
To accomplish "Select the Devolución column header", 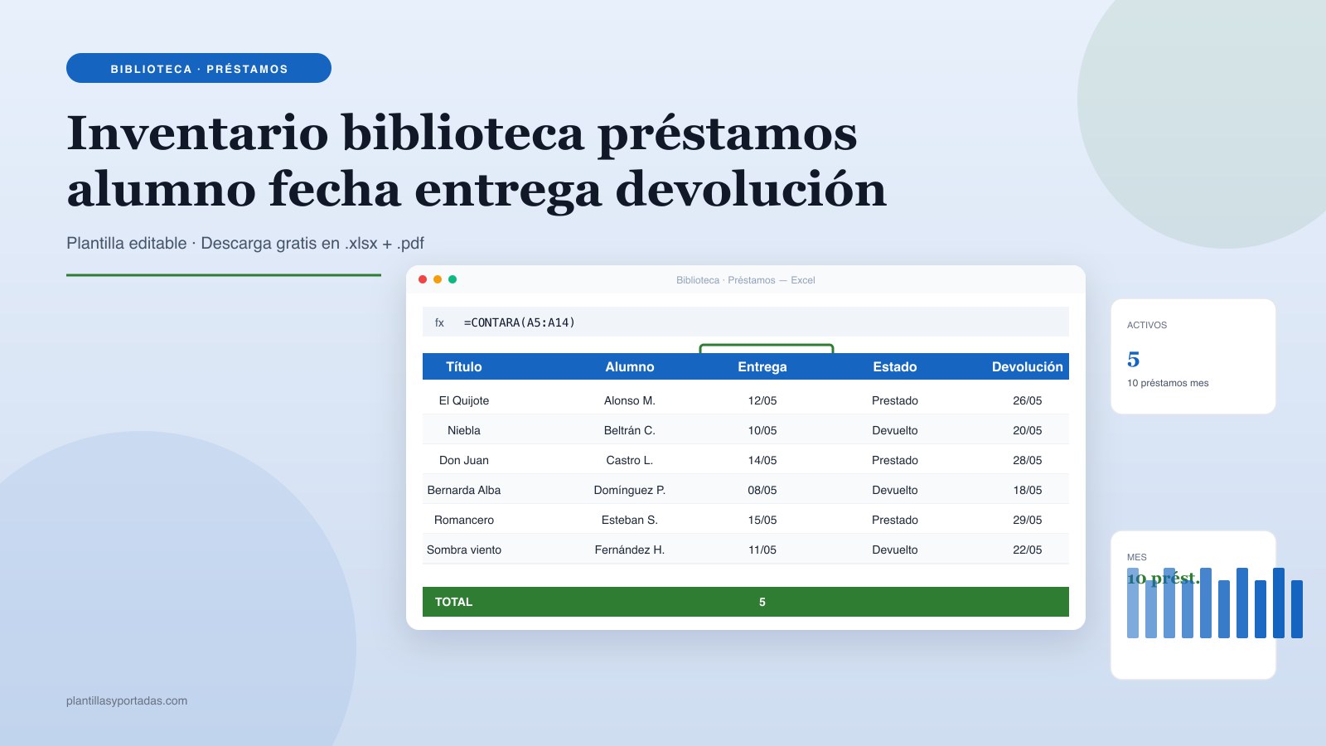I will pos(1028,366).
